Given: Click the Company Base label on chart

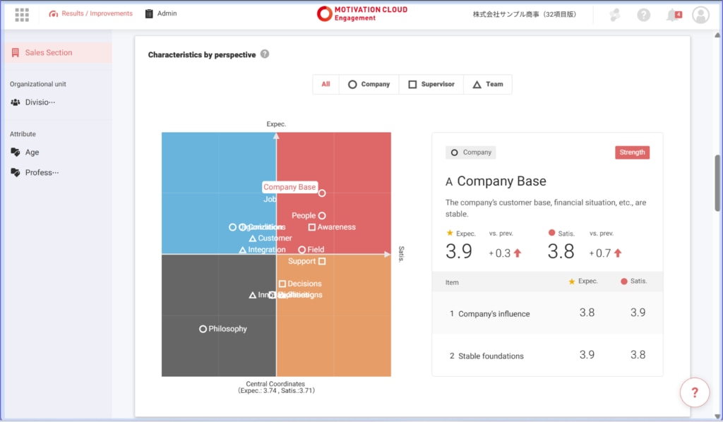Looking at the screenshot, I should 289,187.
